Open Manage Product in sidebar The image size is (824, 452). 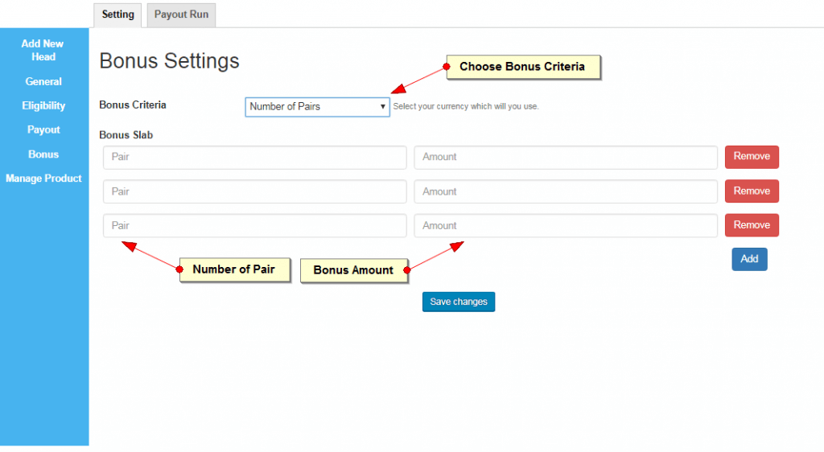click(x=43, y=178)
